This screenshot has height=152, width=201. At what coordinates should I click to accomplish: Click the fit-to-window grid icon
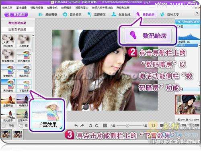[105, 126]
